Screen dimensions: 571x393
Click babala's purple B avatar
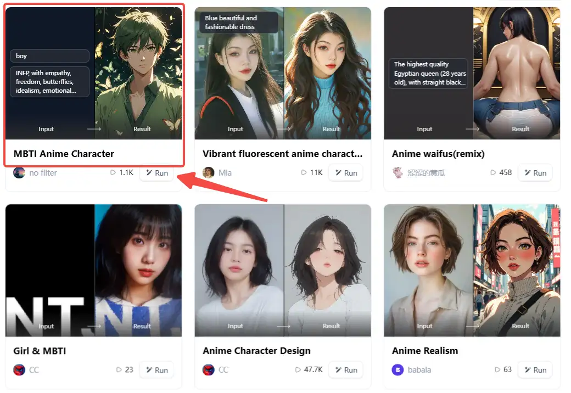(398, 370)
